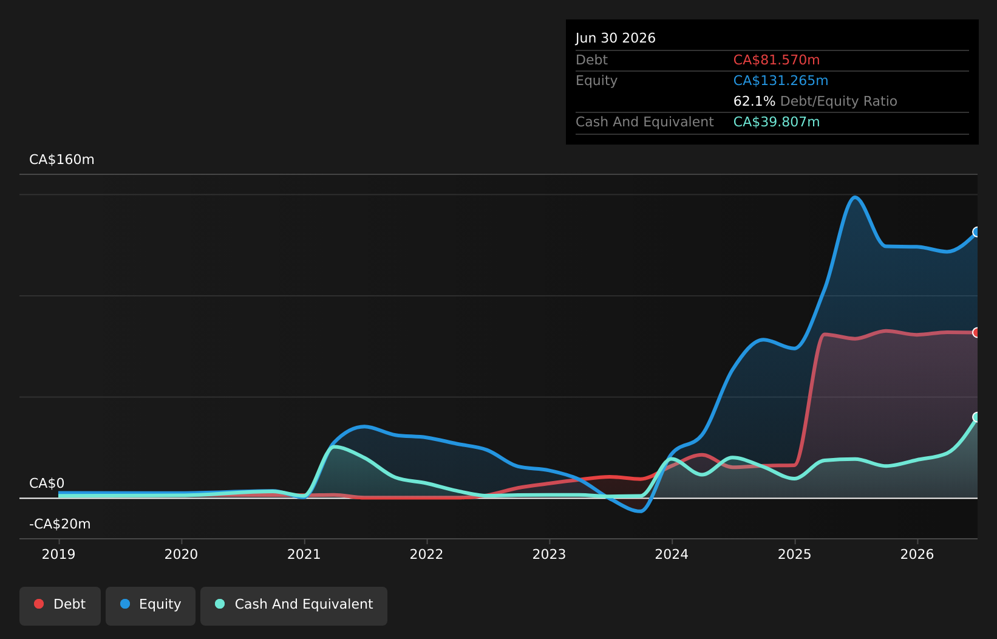
Task: Click the CA$131.265m equity value
Action: [781, 81]
